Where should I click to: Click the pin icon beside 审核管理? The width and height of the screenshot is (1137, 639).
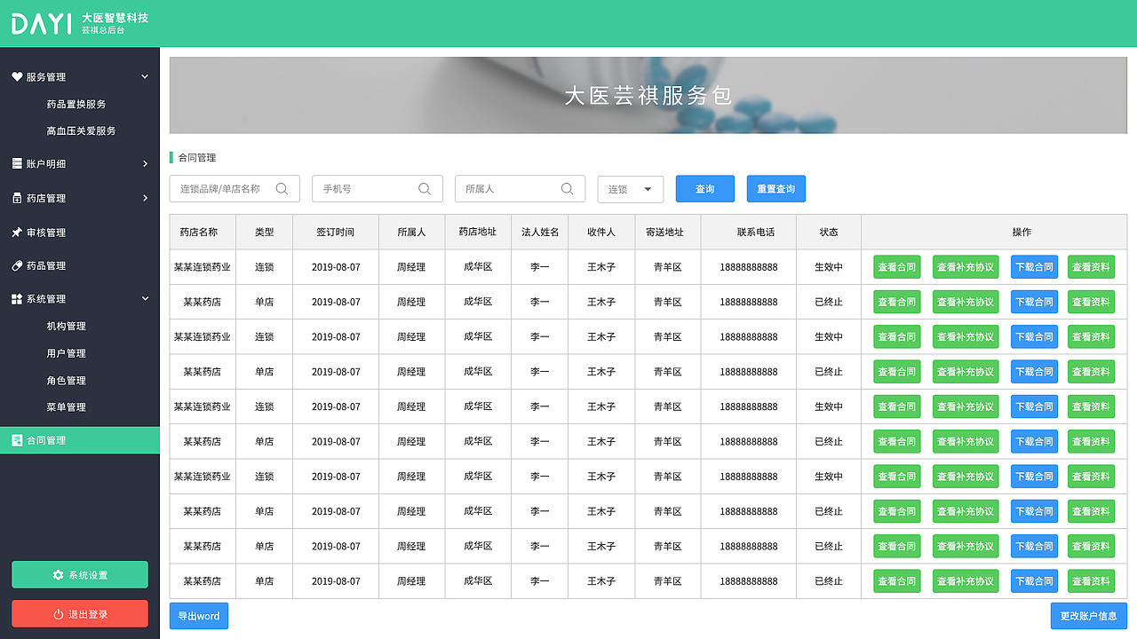(17, 233)
